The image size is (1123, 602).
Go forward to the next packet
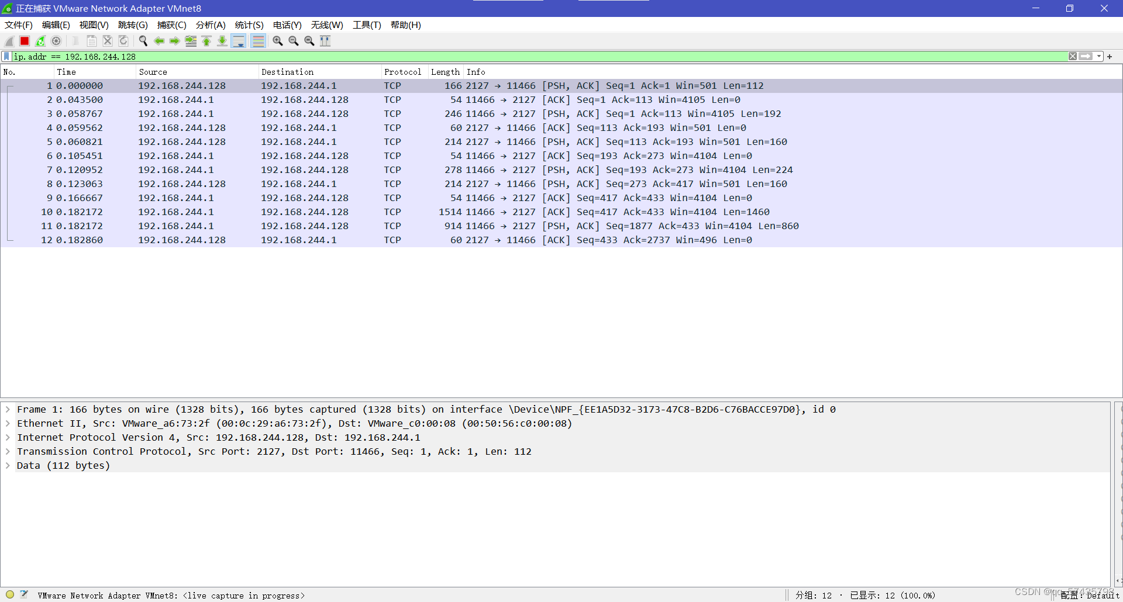175,41
